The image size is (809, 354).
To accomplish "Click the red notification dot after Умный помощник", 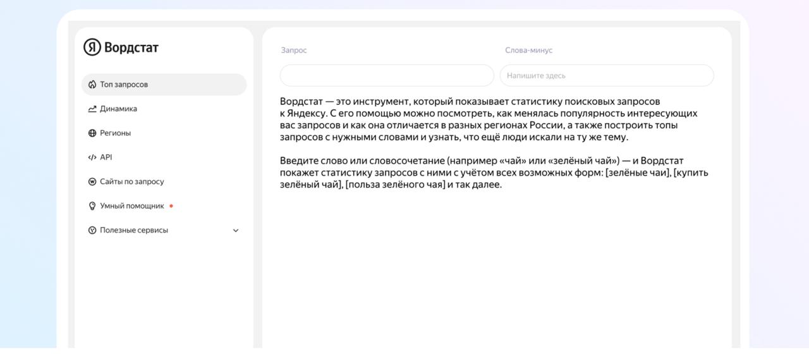I will pyautogui.click(x=171, y=206).
